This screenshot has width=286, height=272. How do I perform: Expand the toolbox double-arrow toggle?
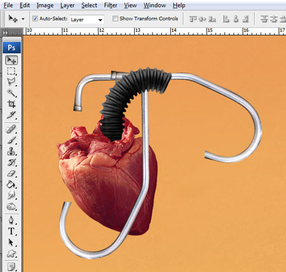point(5,33)
